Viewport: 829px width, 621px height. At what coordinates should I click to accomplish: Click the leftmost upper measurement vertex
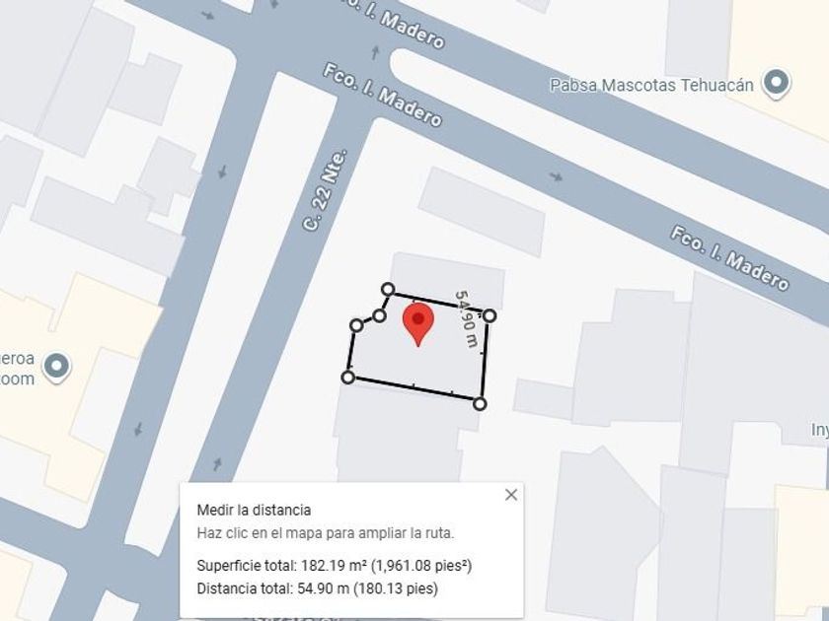click(x=356, y=325)
